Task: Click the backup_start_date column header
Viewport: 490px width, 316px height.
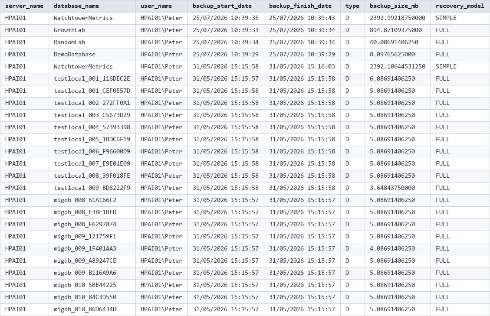Action: coord(226,6)
